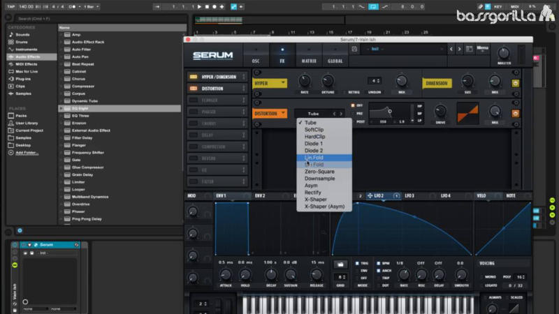Screen dimensions: 559x314
Task: Adjust envelope ATTACK knob
Action: [225, 274]
